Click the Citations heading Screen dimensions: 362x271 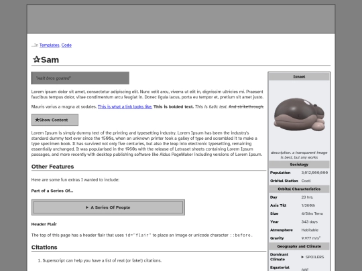coord(44,248)
